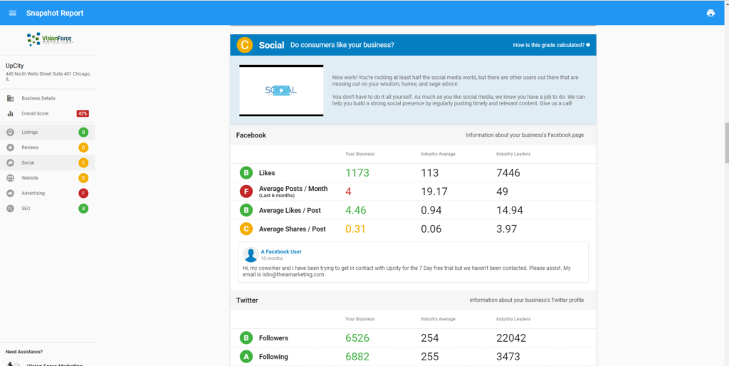
Task: Play the Social video
Action: coord(281,90)
